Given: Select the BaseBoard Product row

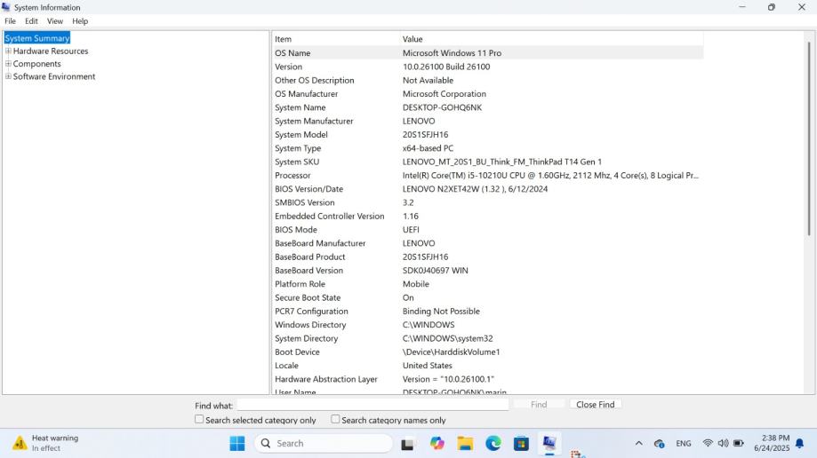Looking at the screenshot, I should (x=488, y=257).
